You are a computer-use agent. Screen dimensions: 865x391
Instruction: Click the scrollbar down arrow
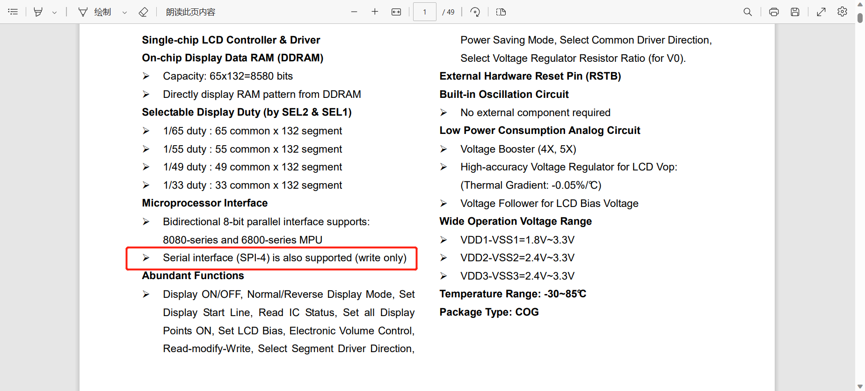[860, 386]
